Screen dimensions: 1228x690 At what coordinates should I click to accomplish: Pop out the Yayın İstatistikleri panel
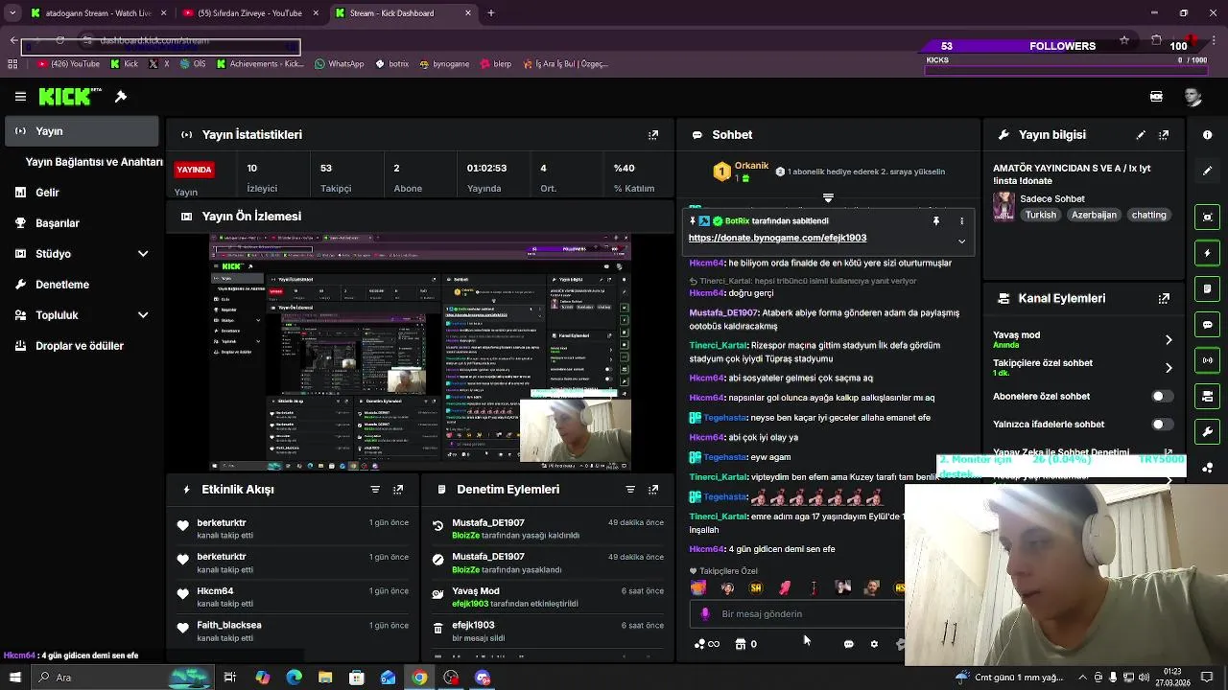[653, 135]
